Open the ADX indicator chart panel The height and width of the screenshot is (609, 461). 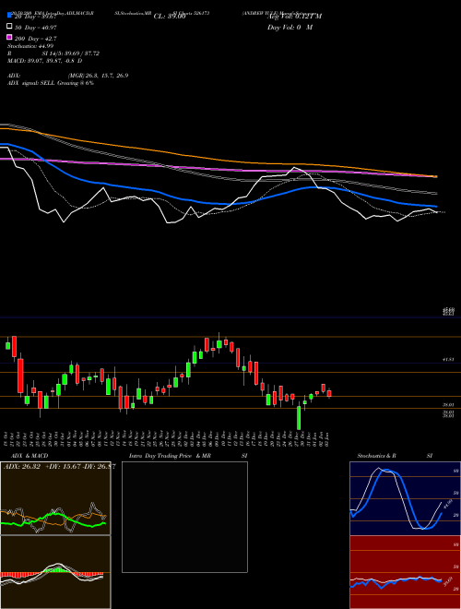(55, 498)
